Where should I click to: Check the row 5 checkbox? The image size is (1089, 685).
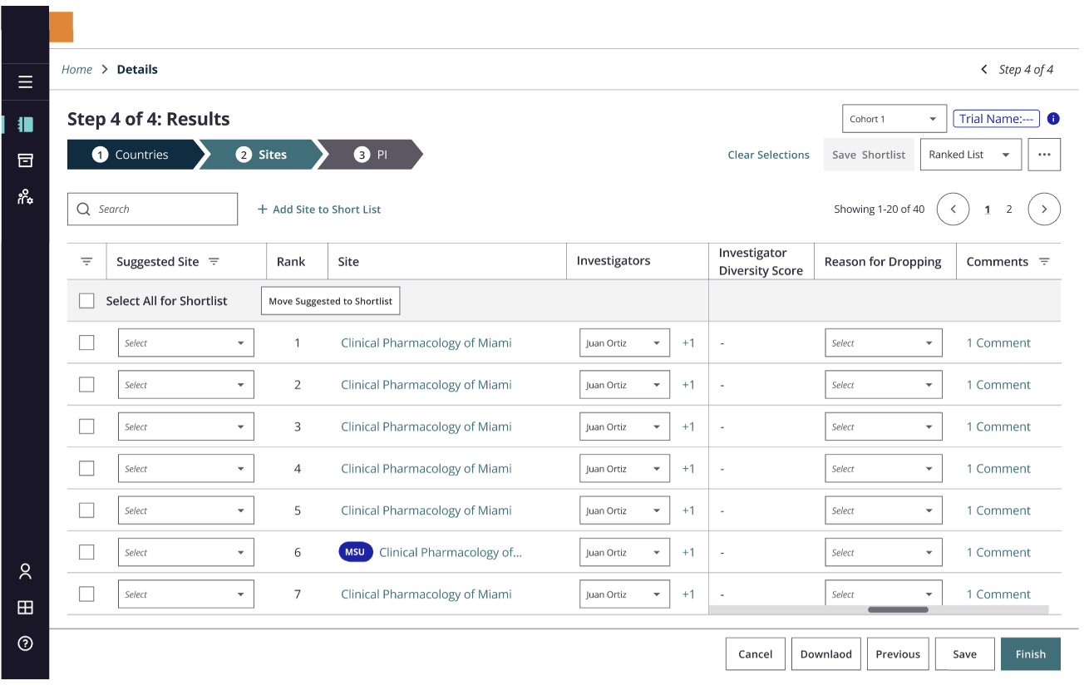[86, 510]
